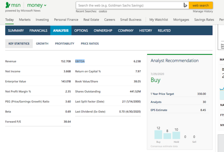Click the EBITDA value 6.23B
Image resolution: width=224 pixels, height=152 pixels.
137,61
